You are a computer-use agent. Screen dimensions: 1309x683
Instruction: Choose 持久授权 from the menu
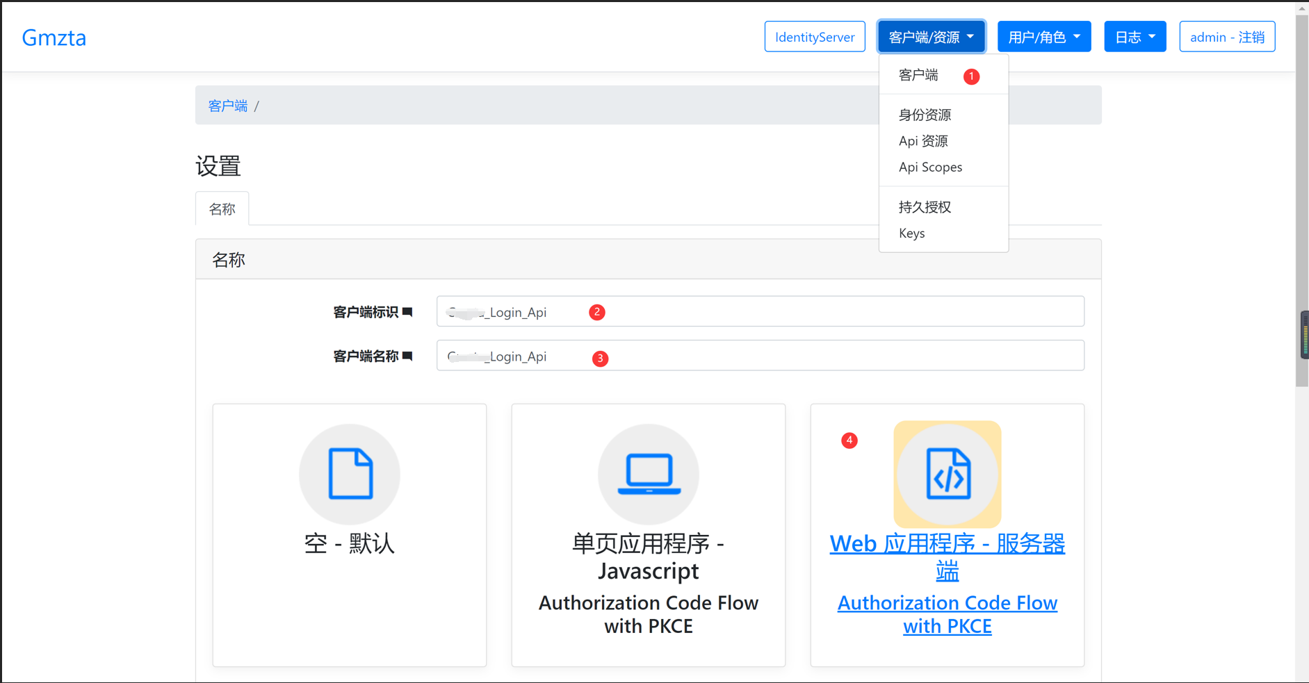[925, 206]
